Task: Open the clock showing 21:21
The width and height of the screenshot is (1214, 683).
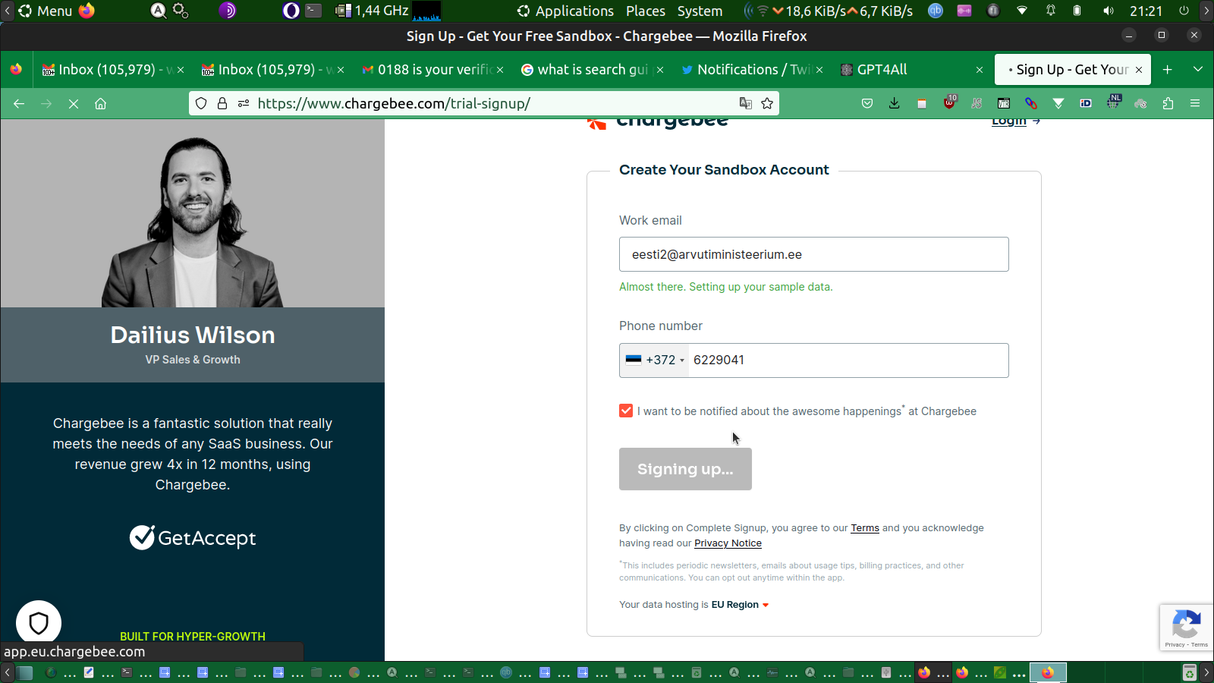Action: click(x=1146, y=11)
